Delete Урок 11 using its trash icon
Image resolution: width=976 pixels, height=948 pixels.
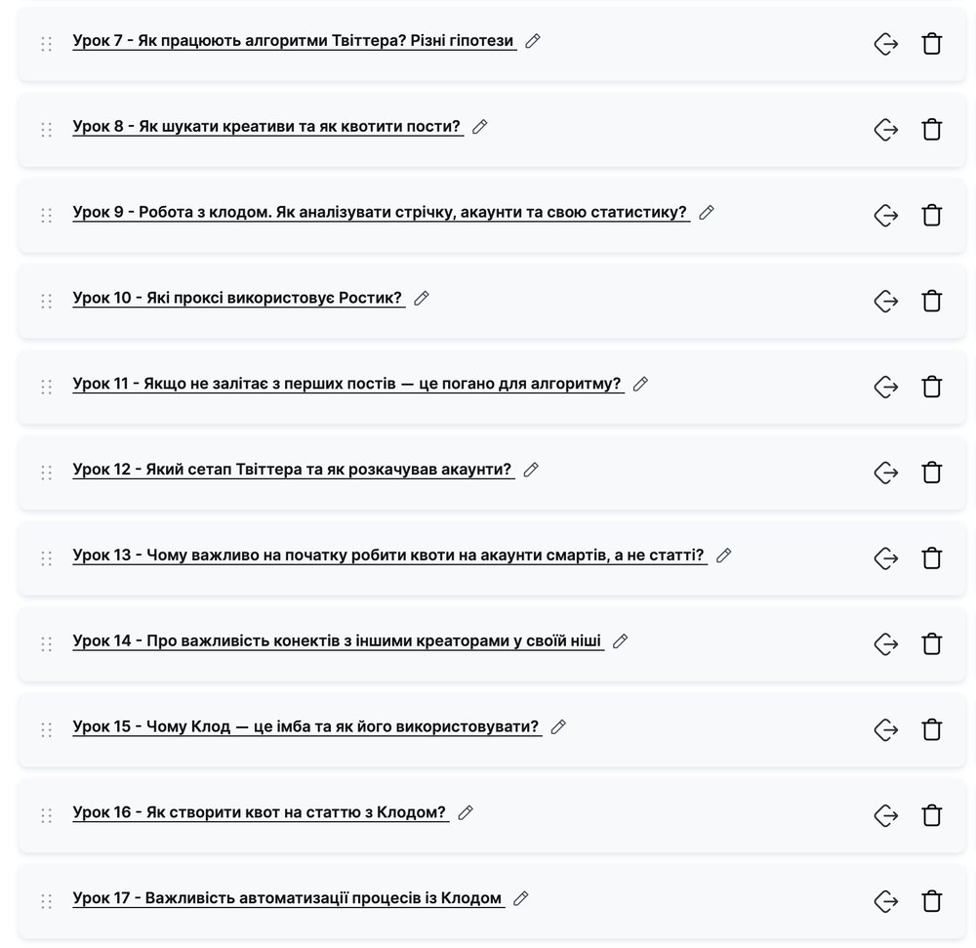coord(931,387)
